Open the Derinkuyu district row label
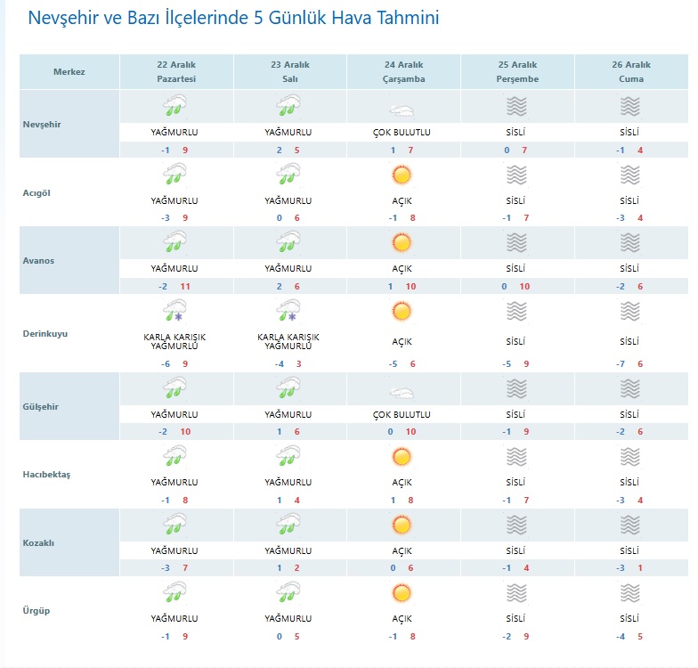The image size is (698, 668). pyautogui.click(x=45, y=334)
